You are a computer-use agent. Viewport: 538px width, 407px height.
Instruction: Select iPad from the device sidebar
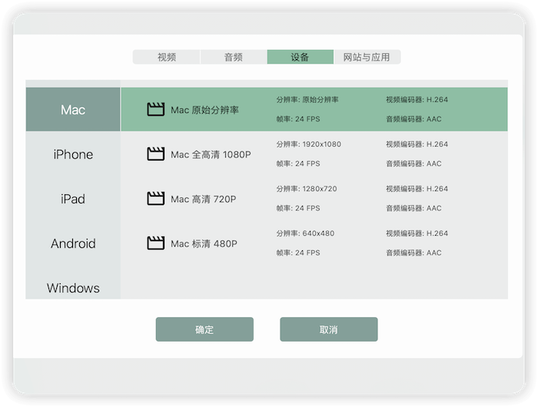click(x=73, y=199)
